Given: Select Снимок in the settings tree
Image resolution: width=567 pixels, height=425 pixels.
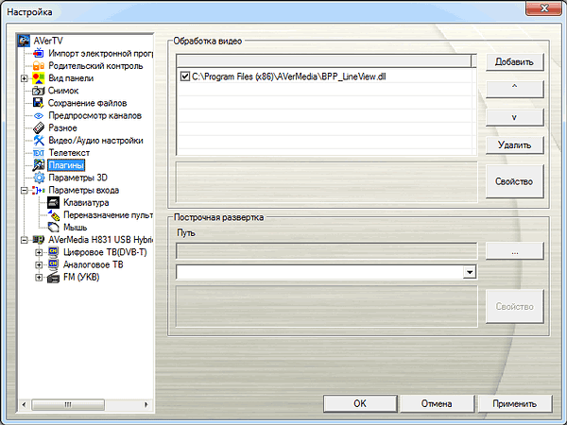Looking at the screenshot, I should pyautogui.click(x=63, y=91).
